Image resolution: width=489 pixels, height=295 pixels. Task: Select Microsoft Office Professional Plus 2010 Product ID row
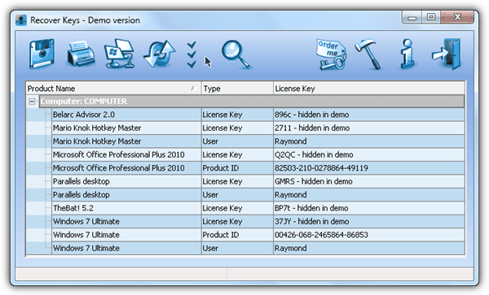coord(258,168)
